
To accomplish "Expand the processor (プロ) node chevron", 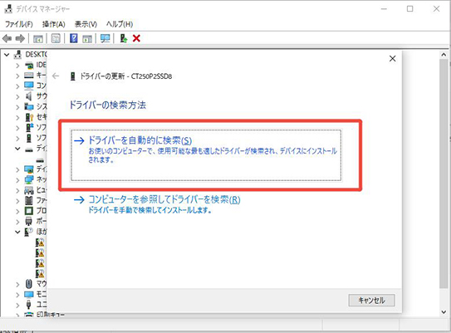I will tap(17, 212).
